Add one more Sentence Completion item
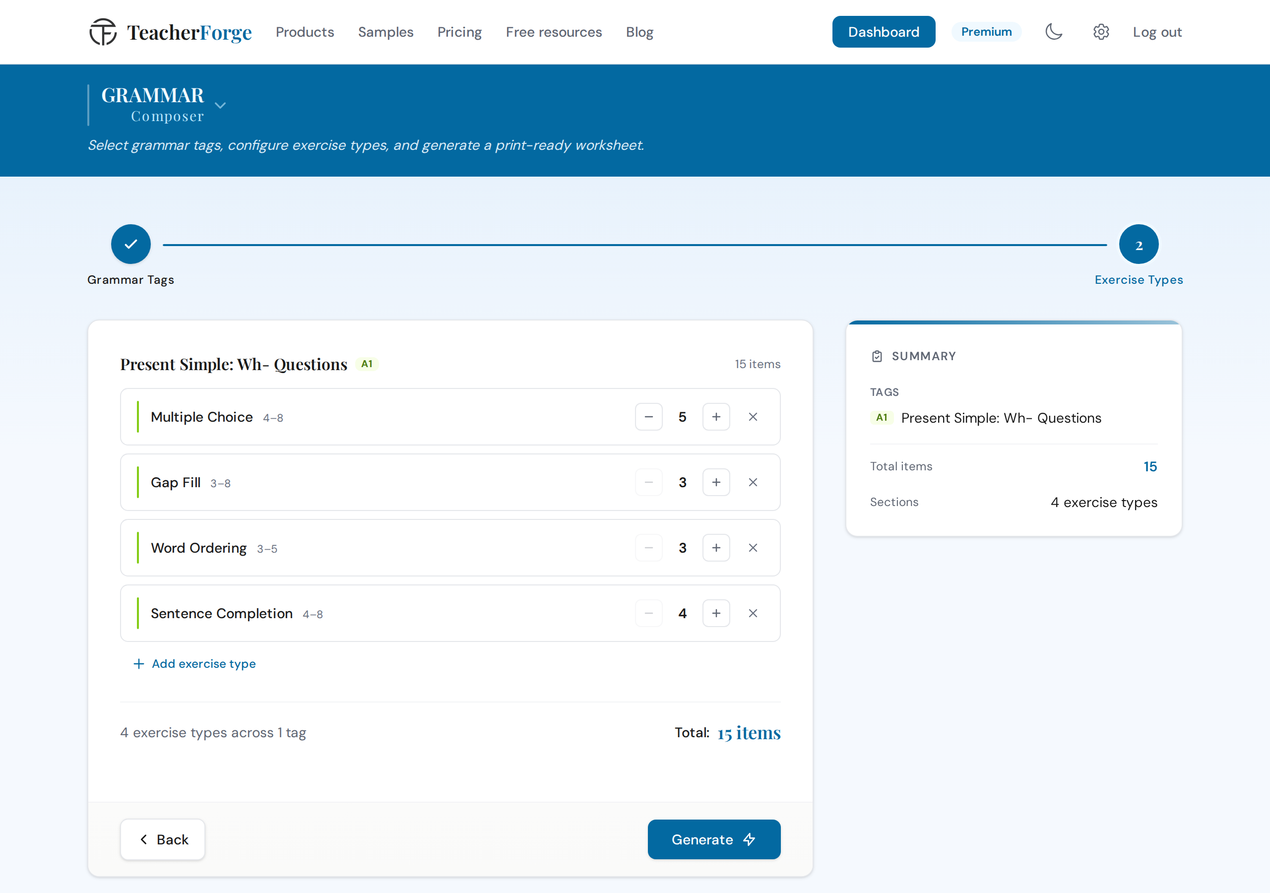This screenshot has width=1270, height=893. click(x=716, y=613)
